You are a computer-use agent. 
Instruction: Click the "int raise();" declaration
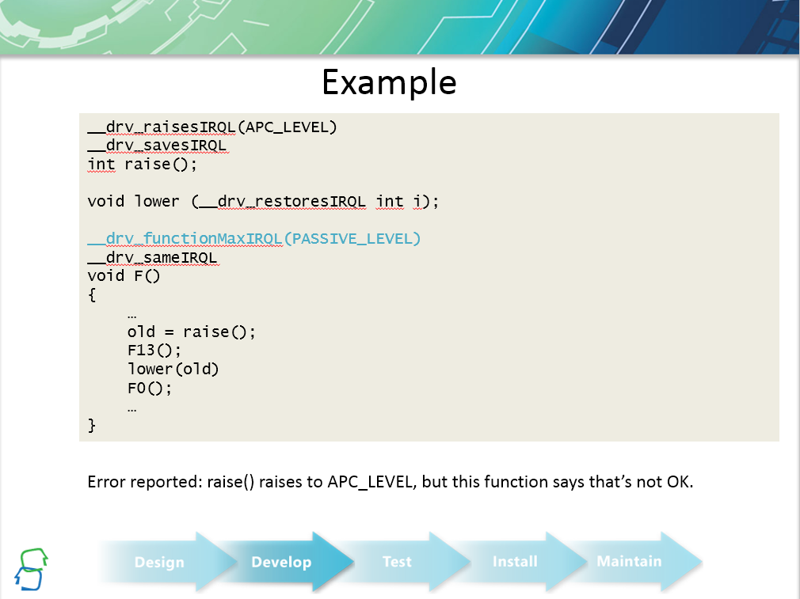click(x=142, y=165)
